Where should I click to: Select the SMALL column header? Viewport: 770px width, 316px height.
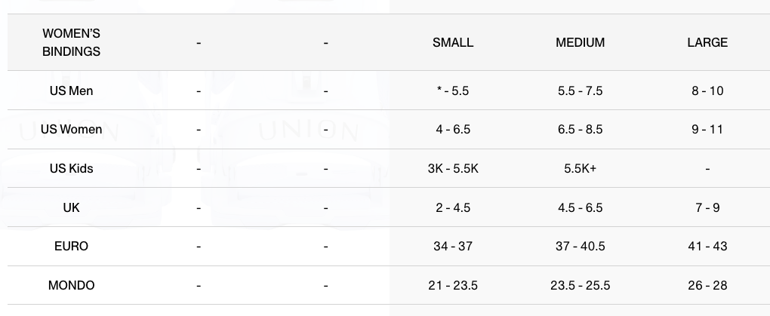pos(453,43)
